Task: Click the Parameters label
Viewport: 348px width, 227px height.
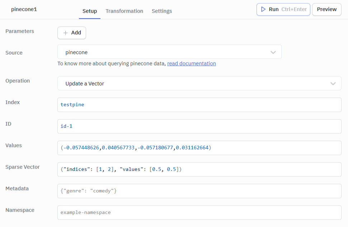Action: point(20,31)
